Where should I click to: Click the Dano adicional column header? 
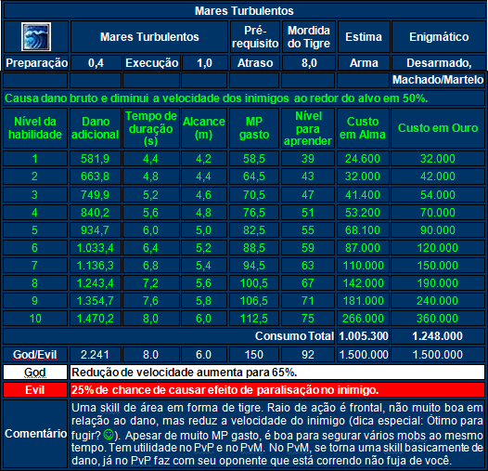(x=96, y=128)
